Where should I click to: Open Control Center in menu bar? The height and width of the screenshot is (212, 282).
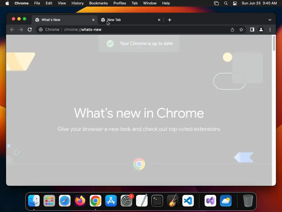click(x=235, y=3)
